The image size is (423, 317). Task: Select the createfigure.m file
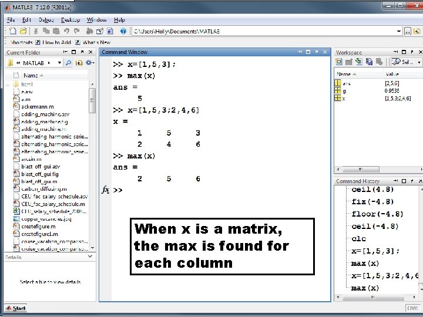tap(38, 227)
